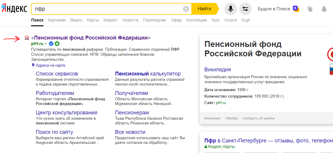Activate voice search microphone icon
Viewport: 333px width, 153px height.
pos(231,9)
